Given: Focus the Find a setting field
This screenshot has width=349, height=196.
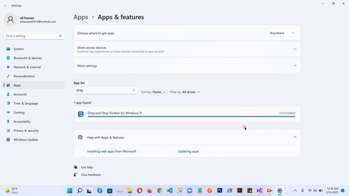Looking at the screenshot, I should (34, 36).
